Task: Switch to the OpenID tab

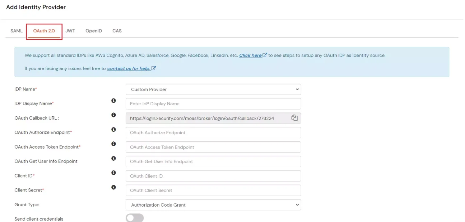Action: click(93, 31)
